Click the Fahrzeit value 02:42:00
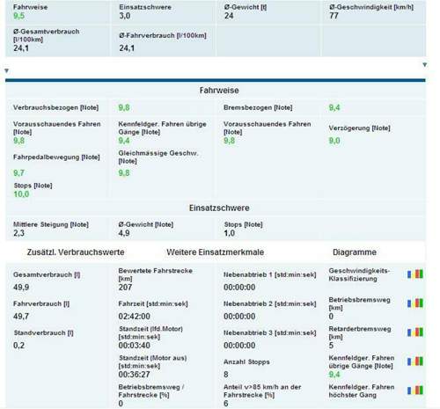Viewport: 440px width, 409px height. (x=135, y=317)
